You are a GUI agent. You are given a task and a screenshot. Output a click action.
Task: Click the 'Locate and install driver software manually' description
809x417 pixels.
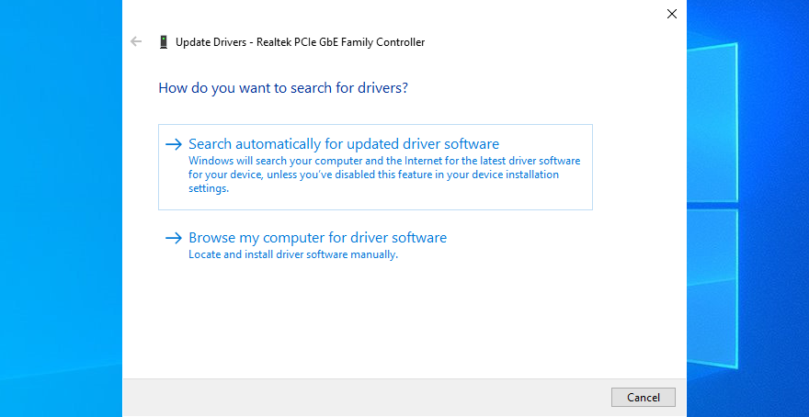pos(292,254)
